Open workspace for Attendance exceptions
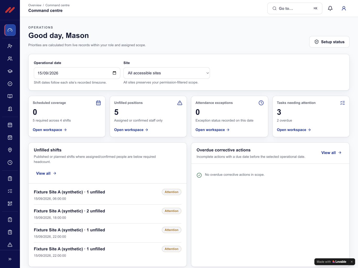This screenshot has height=268, width=358. [x=213, y=130]
